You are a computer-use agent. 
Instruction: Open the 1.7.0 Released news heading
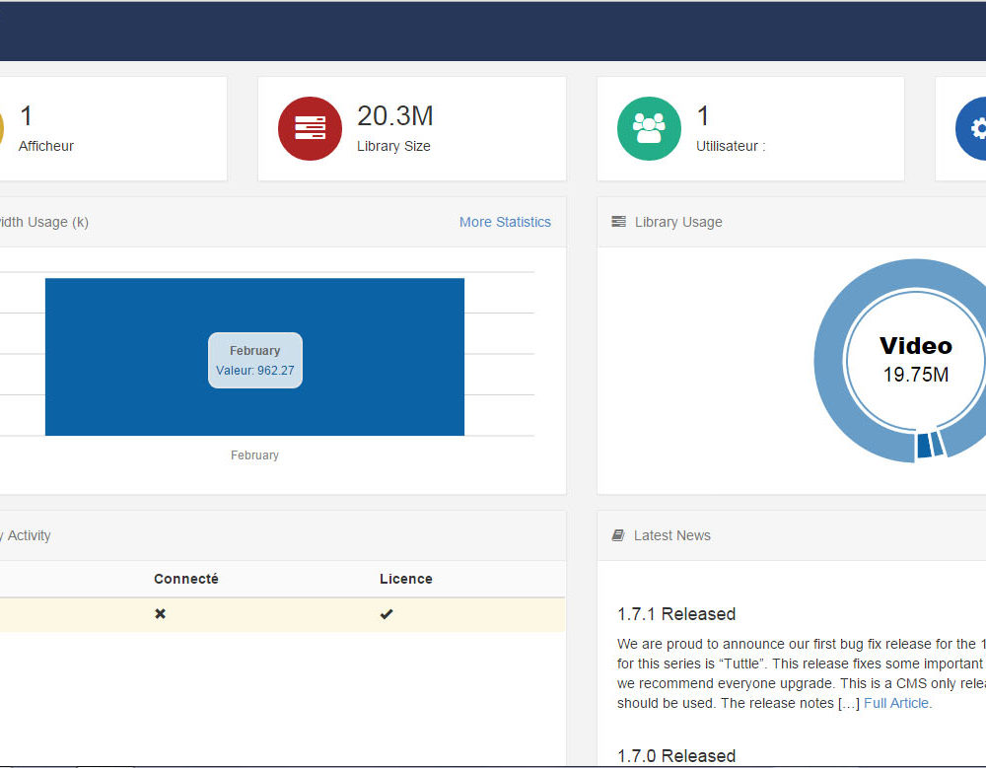(x=676, y=756)
